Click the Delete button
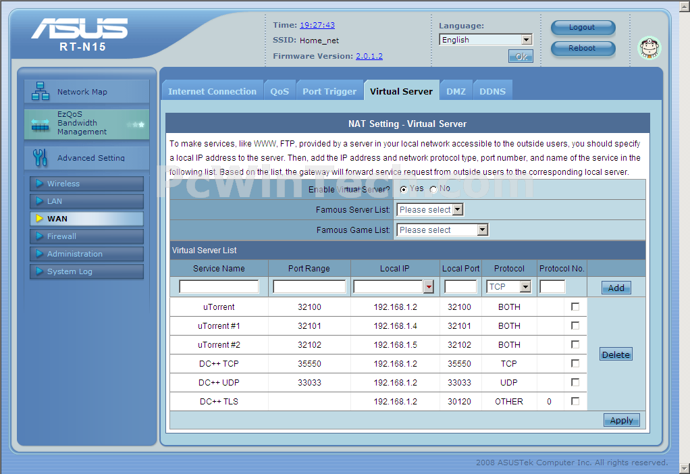Viewport: 690px width, 474px height. [x=616, y=354]
